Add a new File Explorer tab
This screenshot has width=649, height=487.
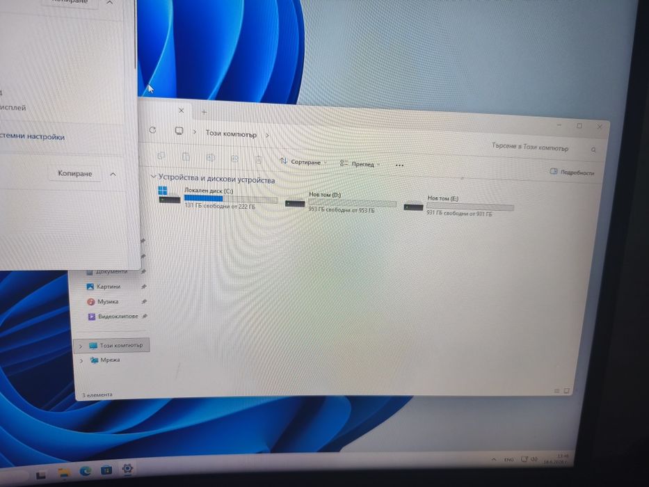[x=204, y=112]
